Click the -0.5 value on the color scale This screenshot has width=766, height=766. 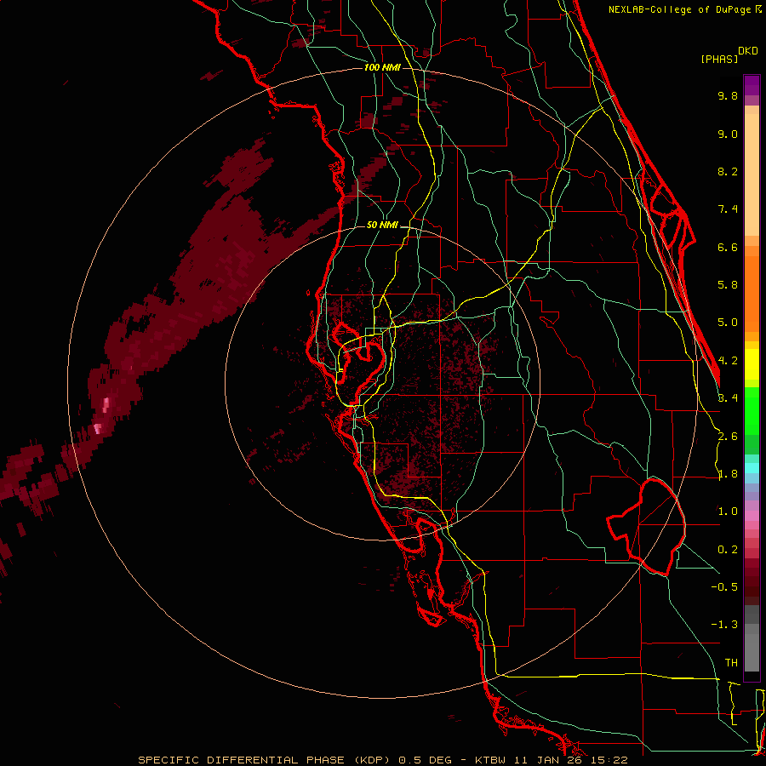pyautogui.click(x=724, y=587)
